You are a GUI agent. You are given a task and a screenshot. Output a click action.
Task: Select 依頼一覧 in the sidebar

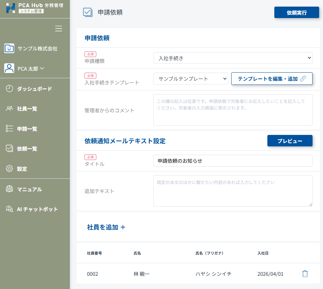pos(27,149)
